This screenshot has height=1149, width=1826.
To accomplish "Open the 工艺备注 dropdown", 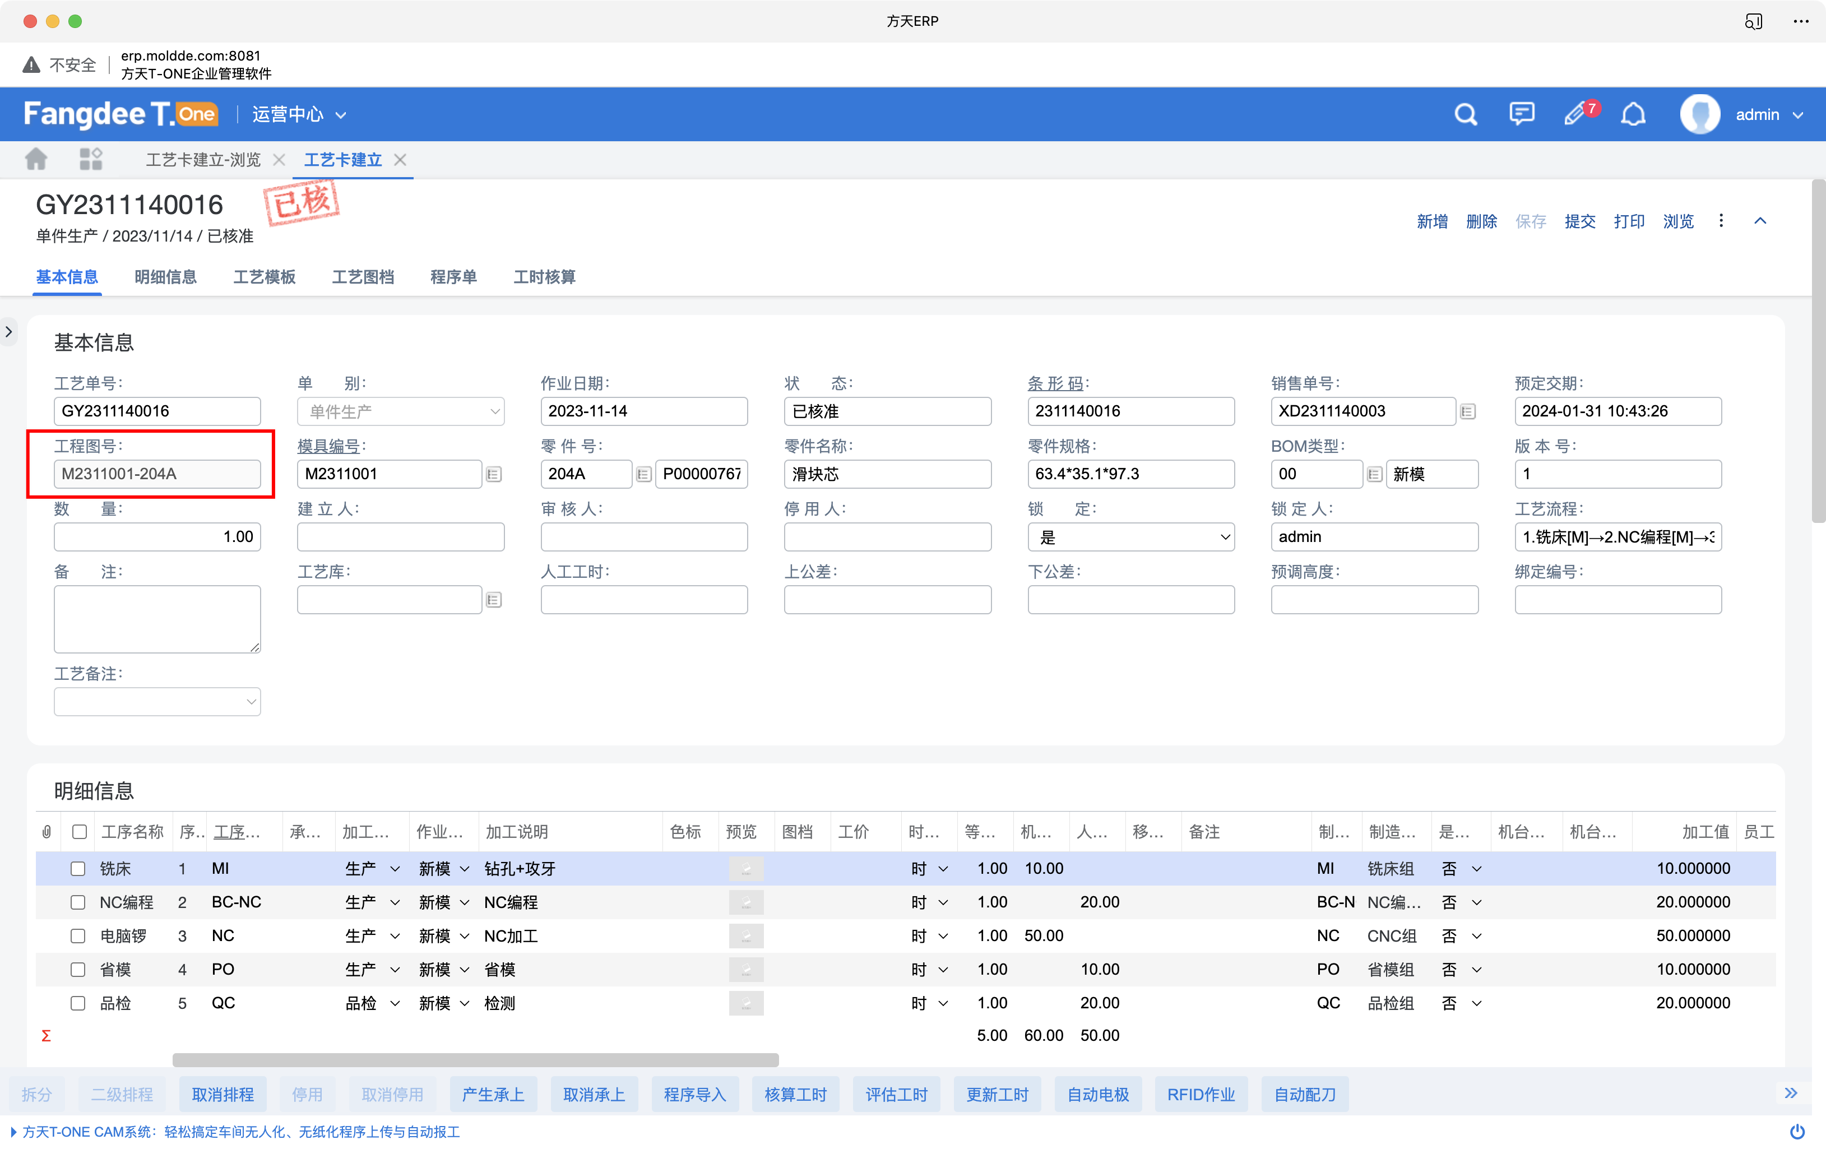I will coord(157,702).
